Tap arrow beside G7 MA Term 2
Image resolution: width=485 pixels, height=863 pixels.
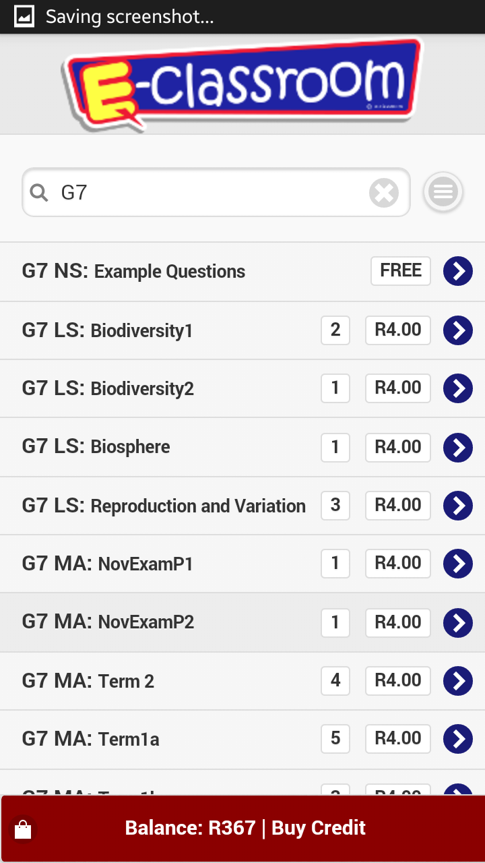point(457,681)
